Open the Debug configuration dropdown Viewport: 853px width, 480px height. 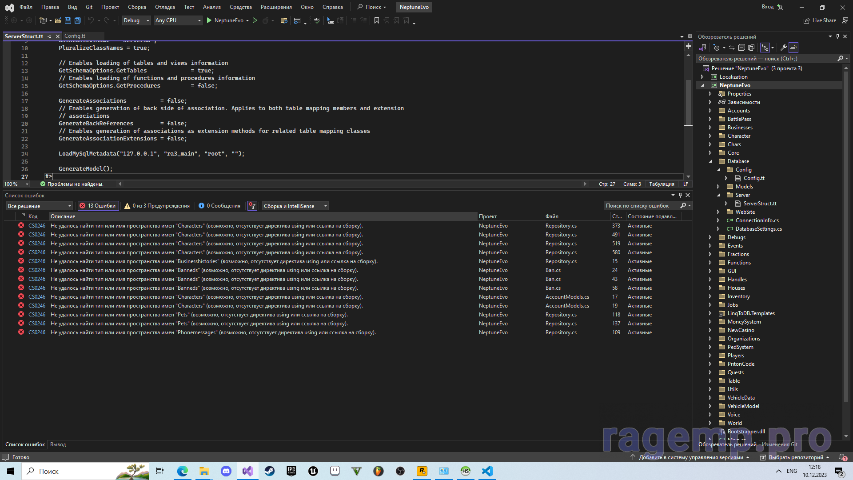[136, 20]
